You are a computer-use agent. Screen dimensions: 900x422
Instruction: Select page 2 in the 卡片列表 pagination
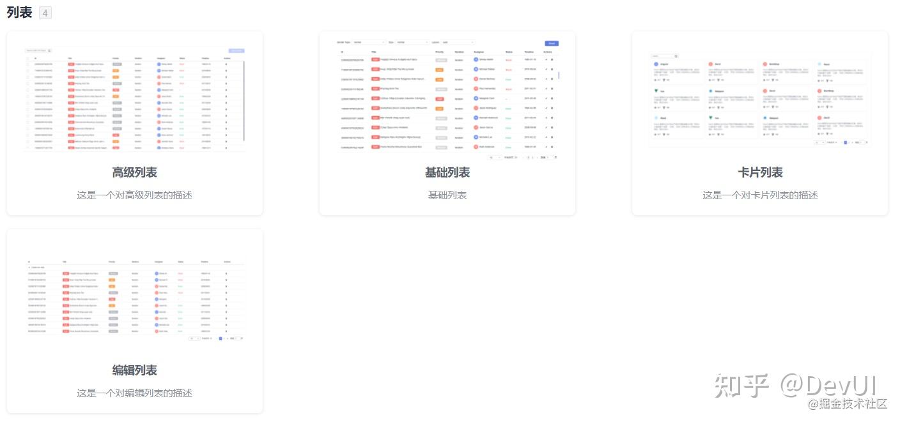[x=849, y=142]
